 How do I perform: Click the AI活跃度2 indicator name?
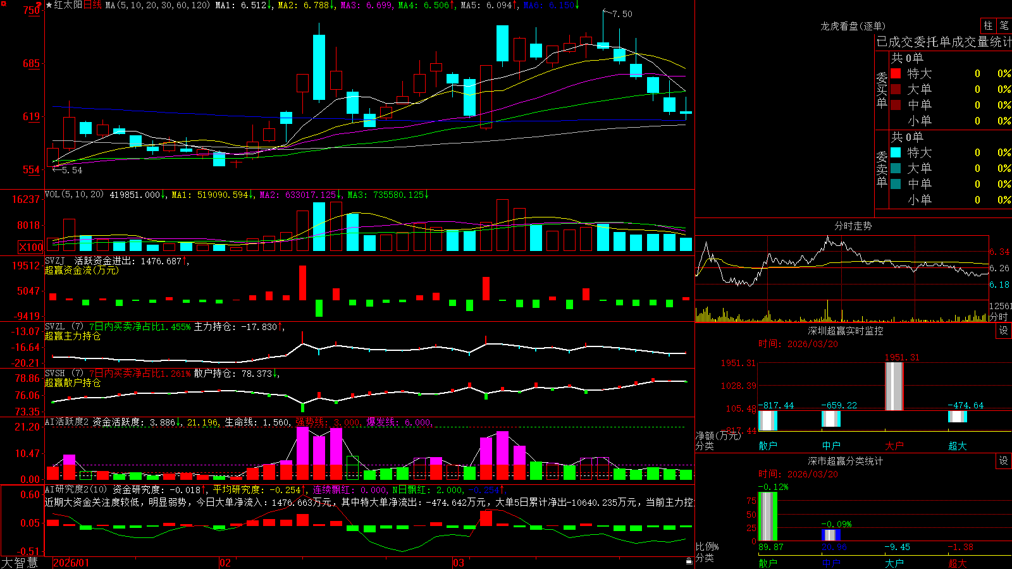(x=67, y=422)
